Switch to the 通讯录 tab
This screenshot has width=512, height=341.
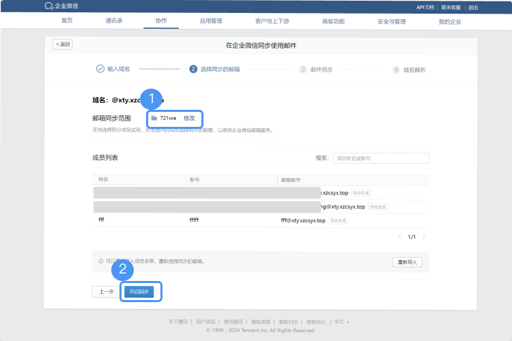tap(114, 21)
